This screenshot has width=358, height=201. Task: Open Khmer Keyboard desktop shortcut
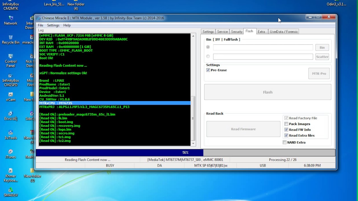11,175
